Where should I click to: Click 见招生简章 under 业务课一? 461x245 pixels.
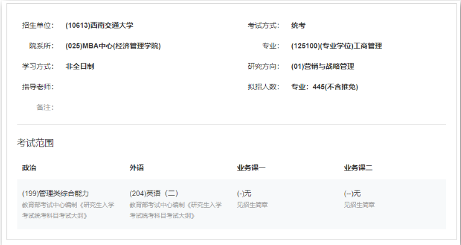pos(252,205)
